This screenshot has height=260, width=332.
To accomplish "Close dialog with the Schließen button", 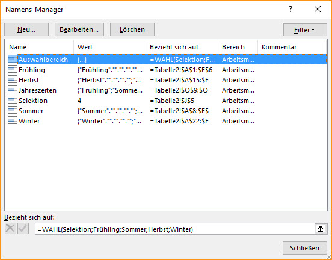I will (305, 248).
